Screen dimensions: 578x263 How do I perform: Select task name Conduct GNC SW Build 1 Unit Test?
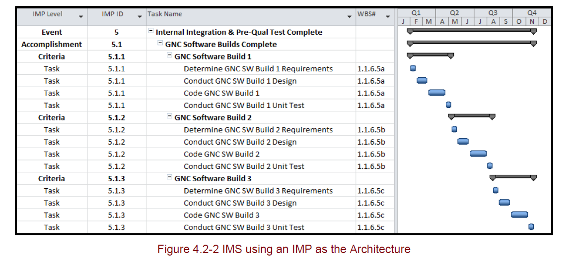point(244,105)
